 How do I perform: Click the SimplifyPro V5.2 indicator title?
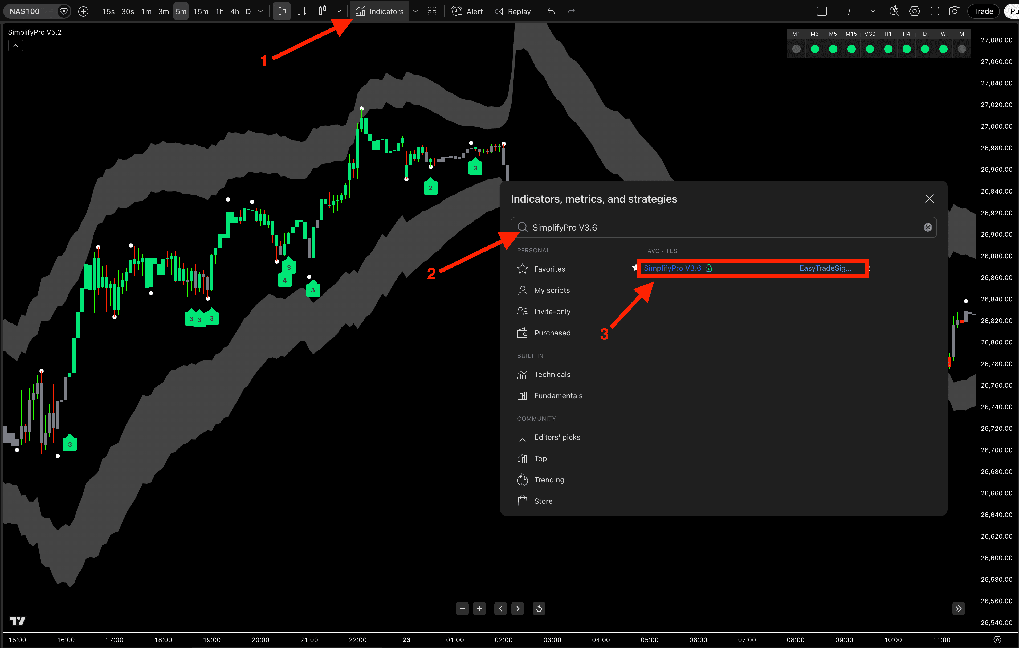35,32
